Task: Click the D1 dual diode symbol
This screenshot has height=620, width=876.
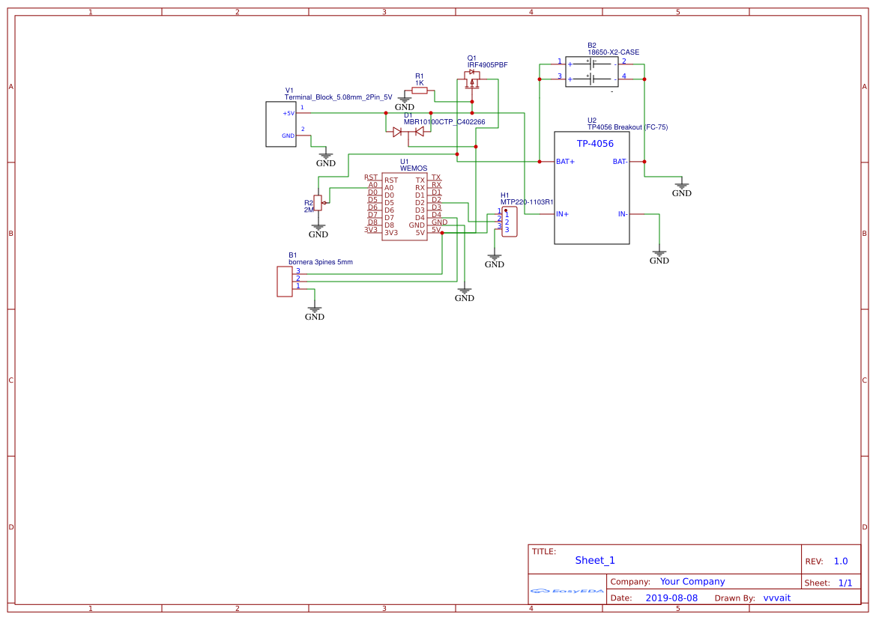Action: 408,133
